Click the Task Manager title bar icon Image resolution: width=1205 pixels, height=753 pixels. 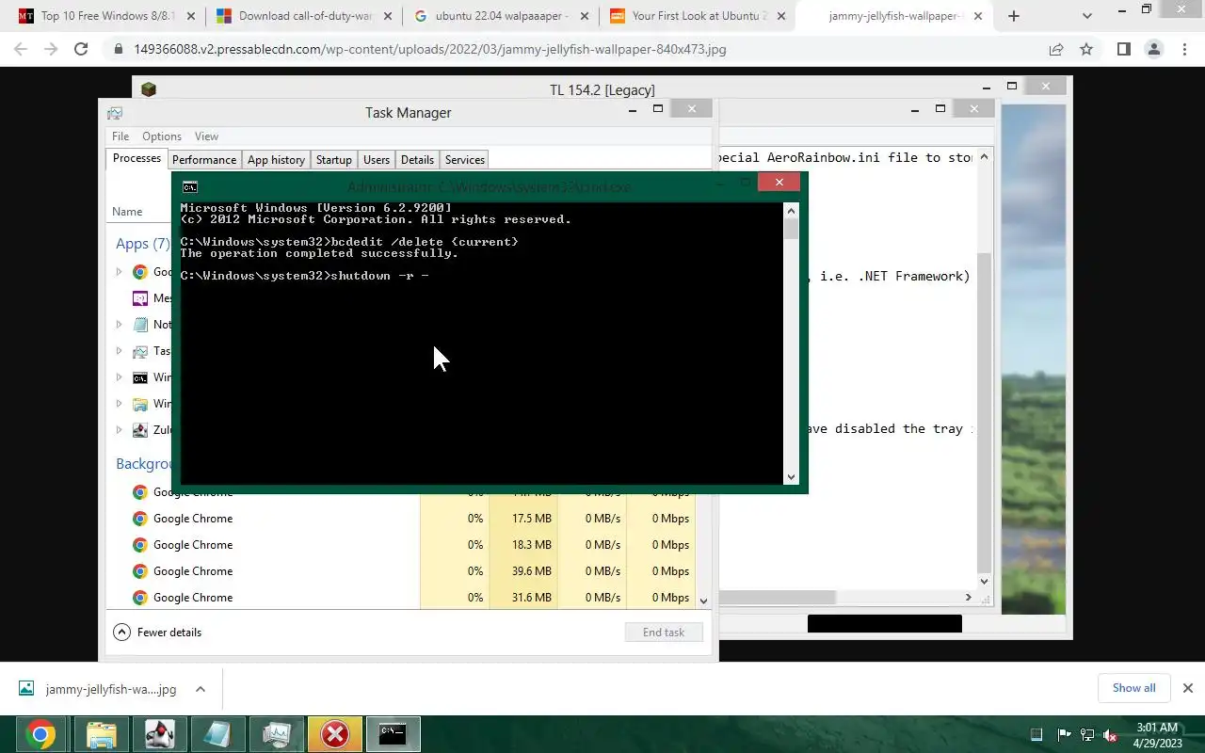(115, 113)
